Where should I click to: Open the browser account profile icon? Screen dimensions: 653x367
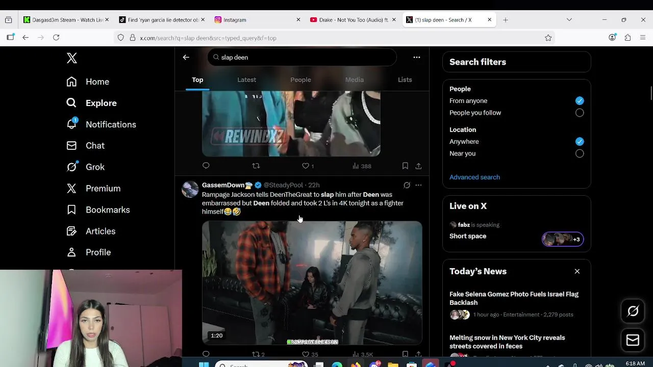click(x=612, y=38)
